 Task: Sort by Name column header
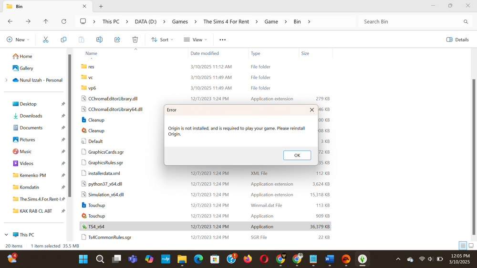(x=91, y=53)
